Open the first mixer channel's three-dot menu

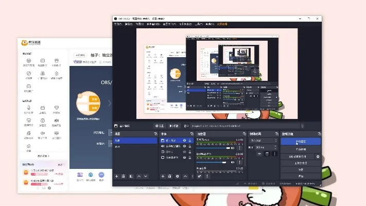pos(239,148)
